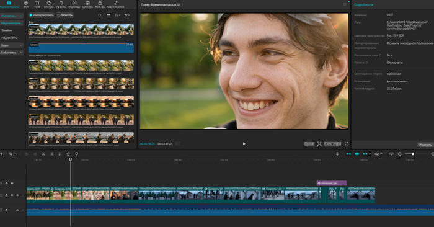Hide the top effects track
434x227 pixels.
12,183
